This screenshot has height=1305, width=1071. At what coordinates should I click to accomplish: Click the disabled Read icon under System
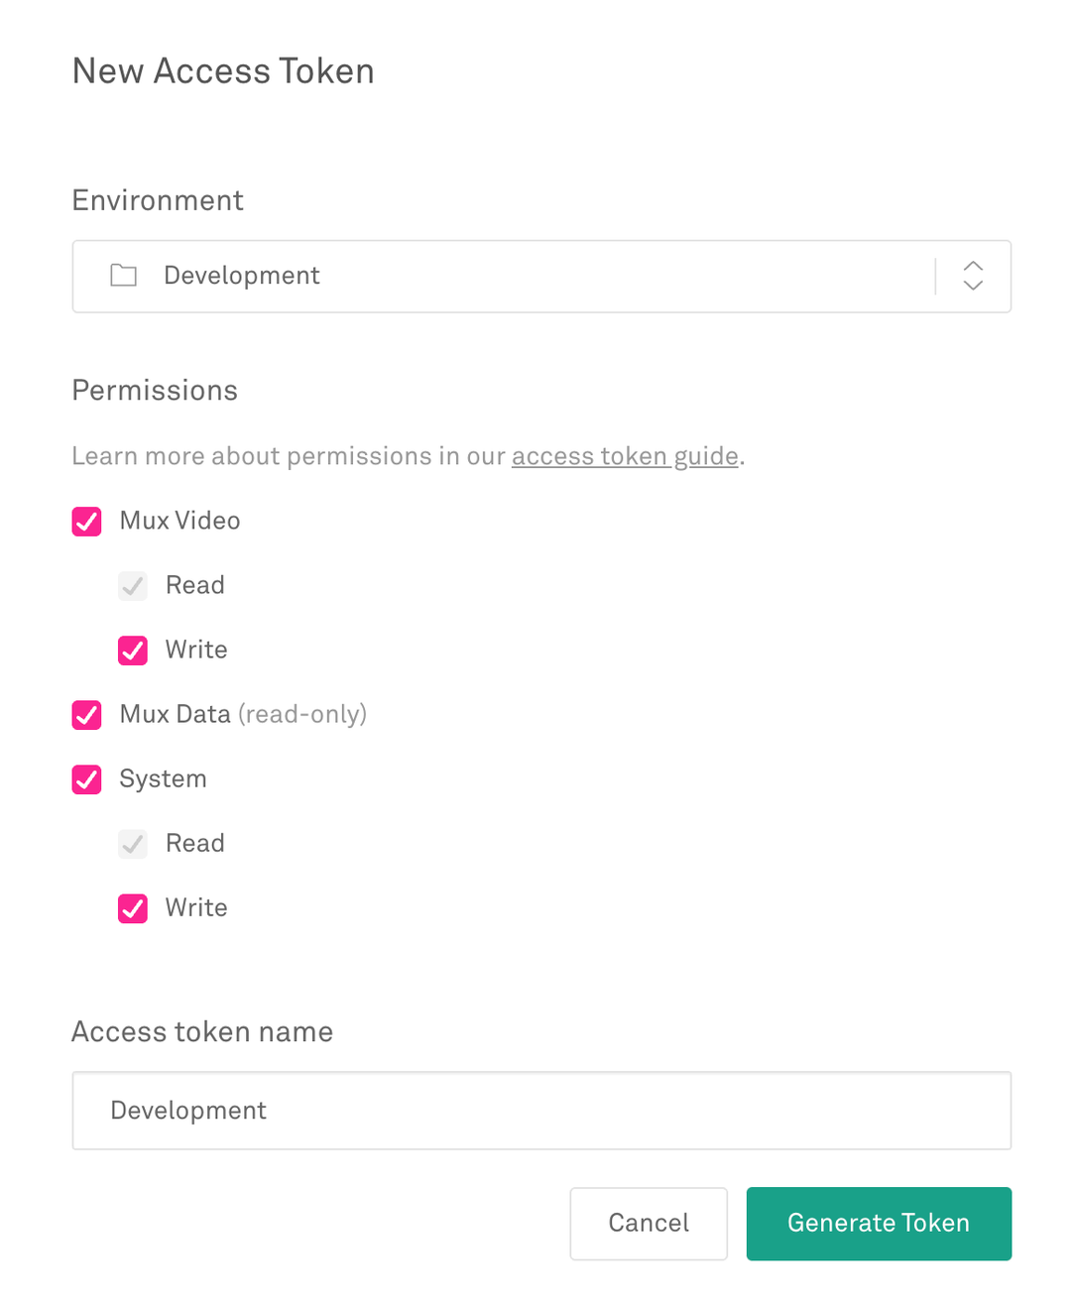(x=132, y=844)
